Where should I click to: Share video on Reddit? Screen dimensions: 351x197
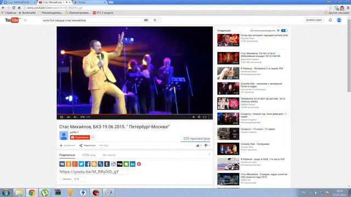coord(114,164)
